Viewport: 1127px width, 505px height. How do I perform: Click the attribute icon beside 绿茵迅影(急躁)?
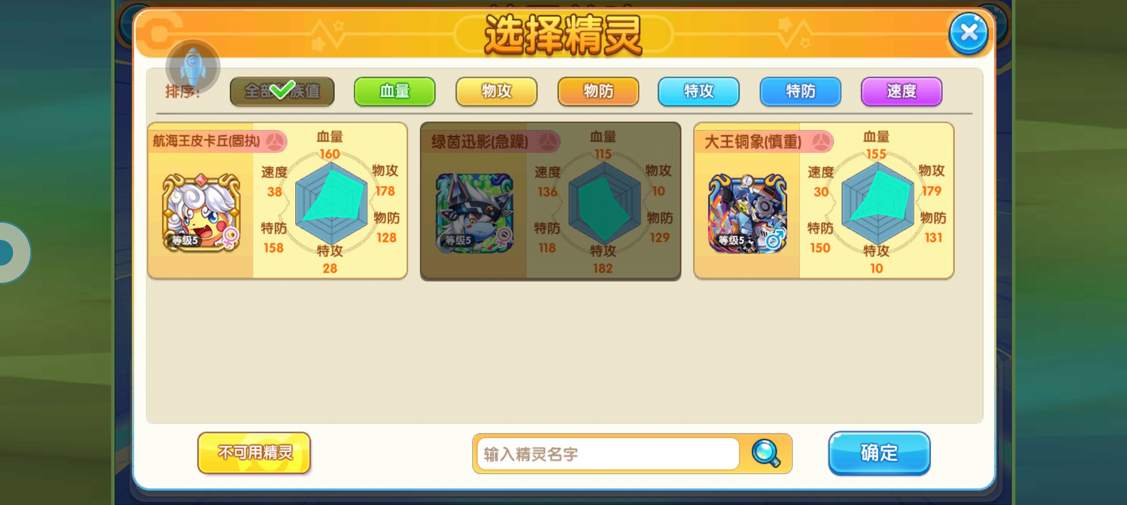(x=548, y=141)
